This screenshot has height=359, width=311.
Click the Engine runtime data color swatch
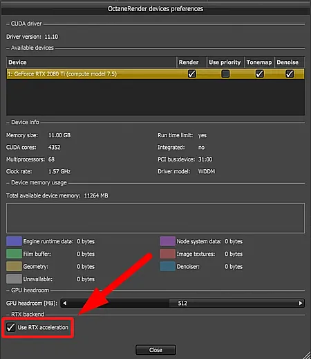point(14,241)
